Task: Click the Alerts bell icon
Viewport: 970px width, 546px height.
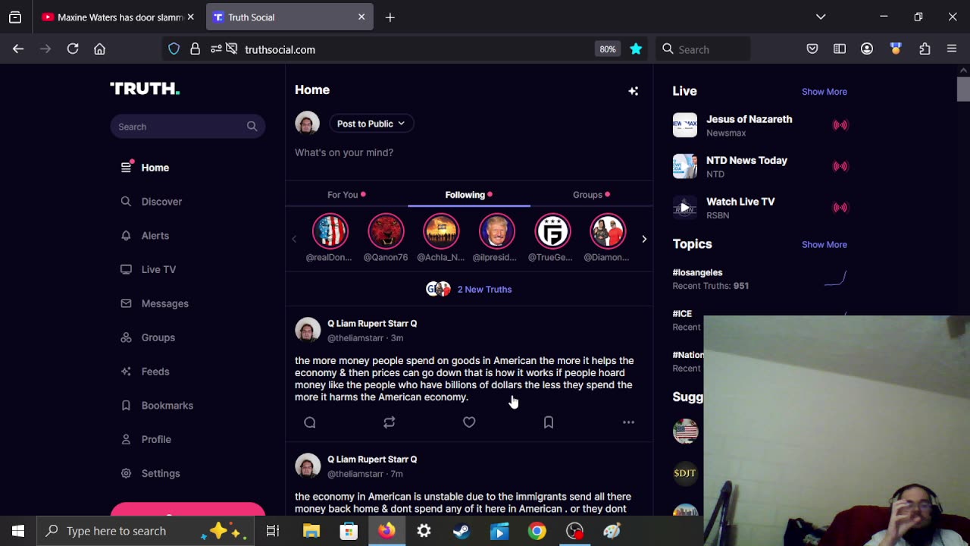Action: coord(126,236)
